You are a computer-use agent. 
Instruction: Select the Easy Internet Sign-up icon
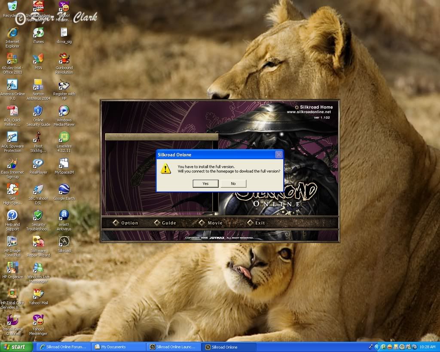tap(12, 168)
